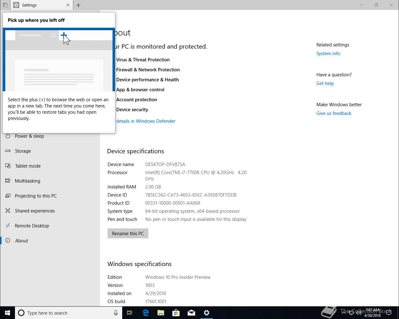Image resolution: width=399 pixels, height=319 pixels.
Task: Click the Storage icon in sidebar
Action: point(8,151)
